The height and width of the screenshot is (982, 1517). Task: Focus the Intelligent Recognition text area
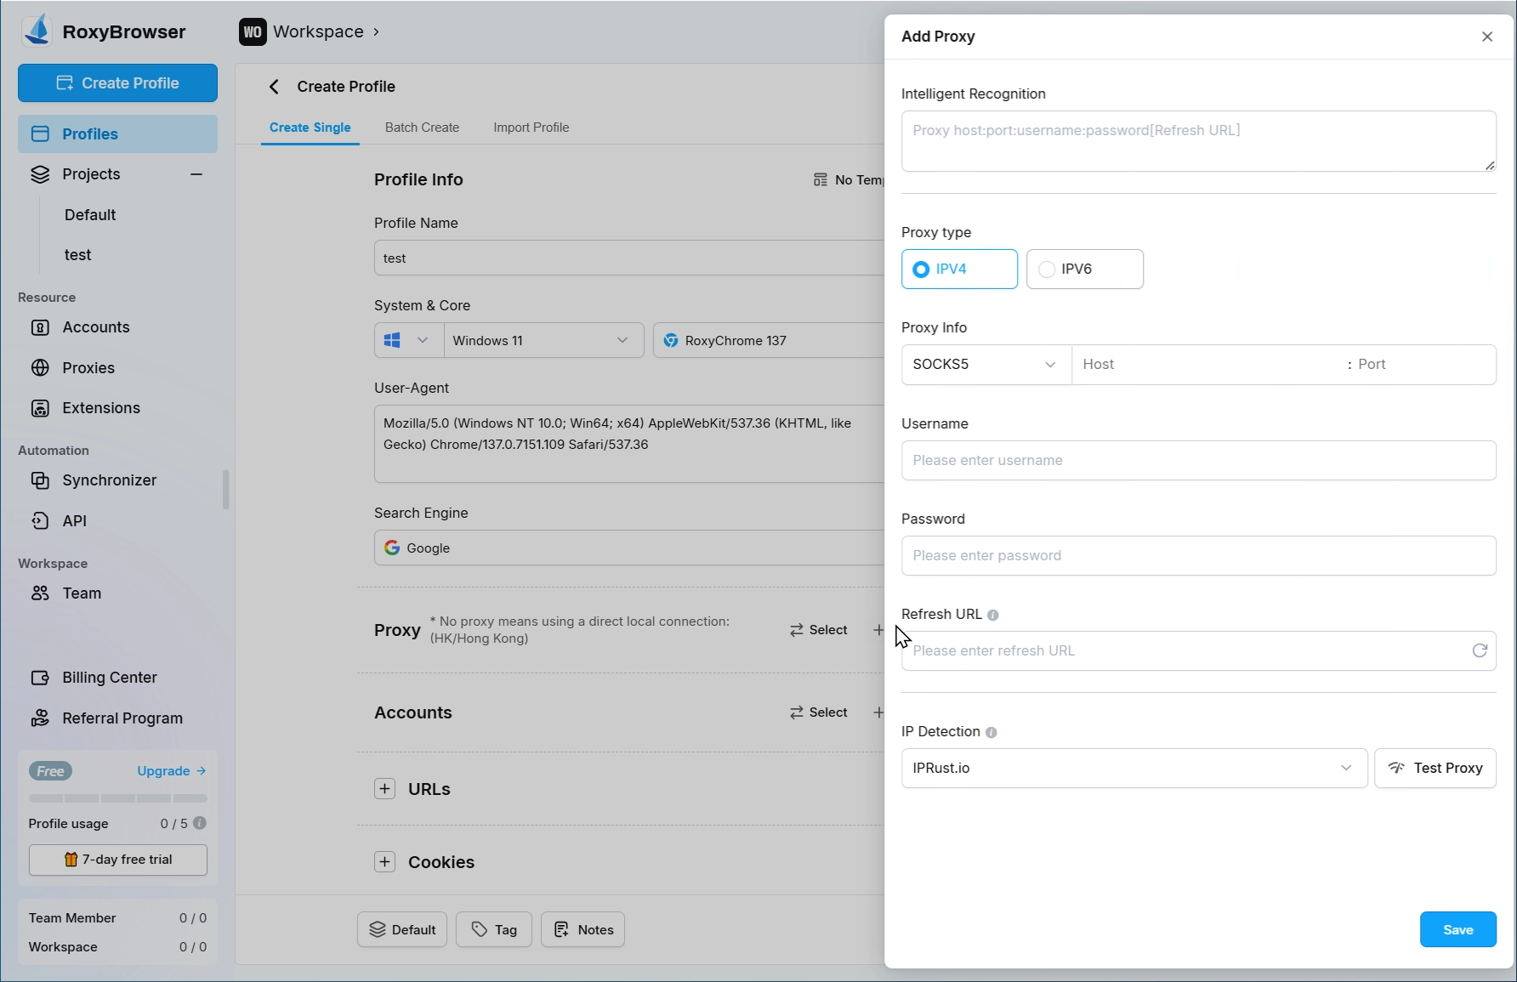1198,141
